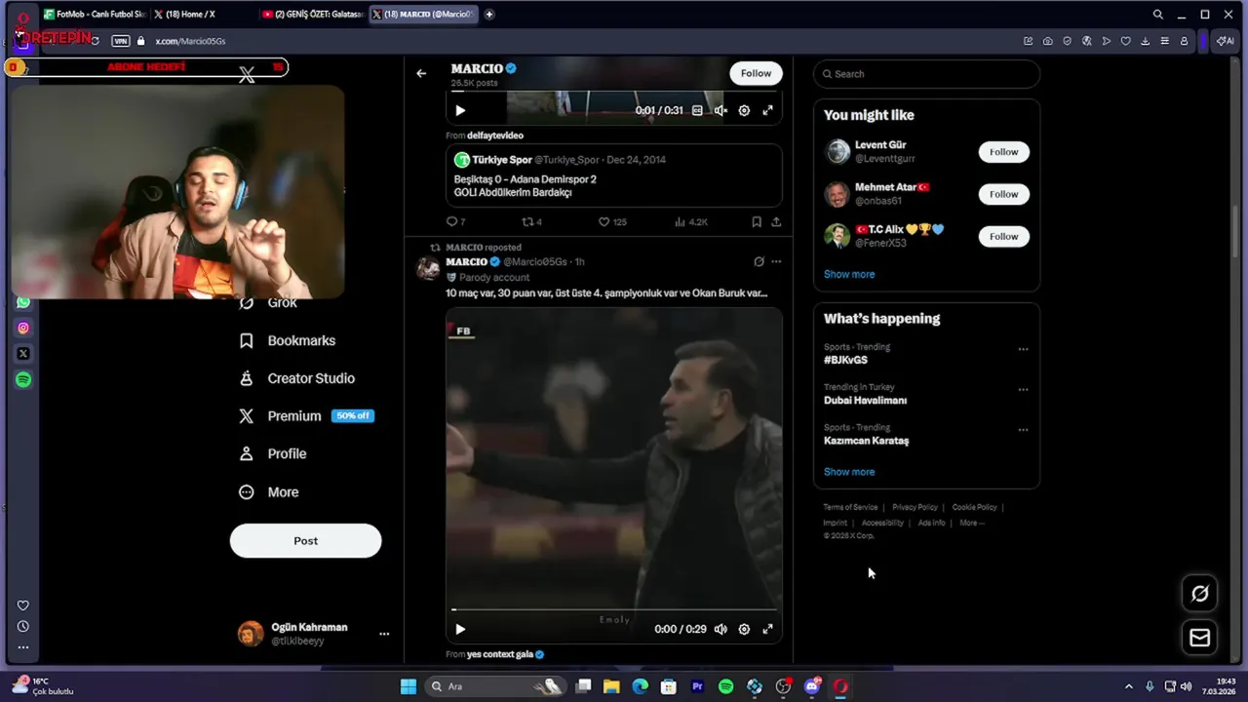Viewport: 1248px width, 702px height.
Task: Go back with the arrow beside MARCIO
Action: coord(421,73)
